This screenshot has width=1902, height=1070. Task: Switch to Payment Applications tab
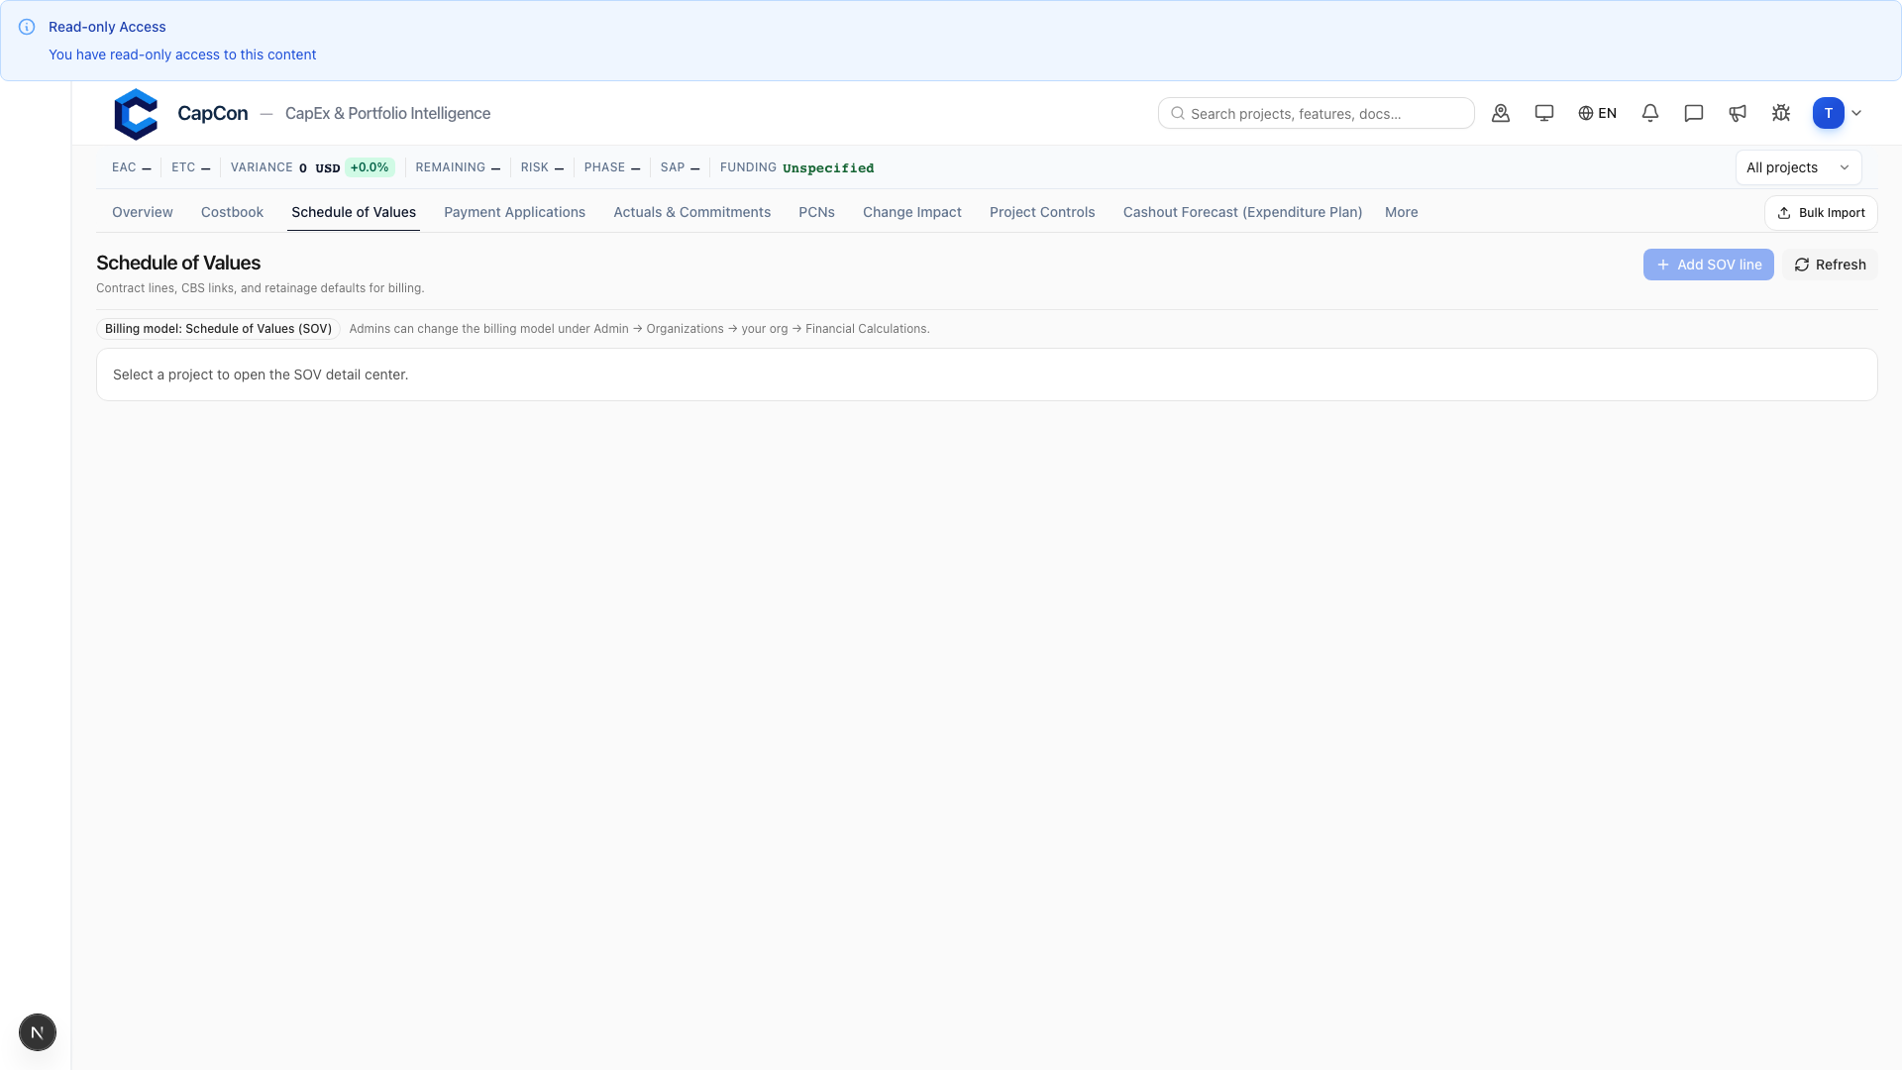point(514,212)
